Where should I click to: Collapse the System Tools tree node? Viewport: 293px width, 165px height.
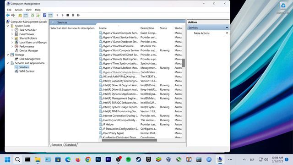pos(8,26)
